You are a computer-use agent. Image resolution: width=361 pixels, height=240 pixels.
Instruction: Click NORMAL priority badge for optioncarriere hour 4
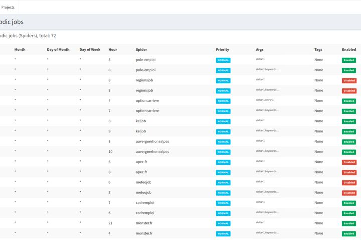[x=223, y=101]
